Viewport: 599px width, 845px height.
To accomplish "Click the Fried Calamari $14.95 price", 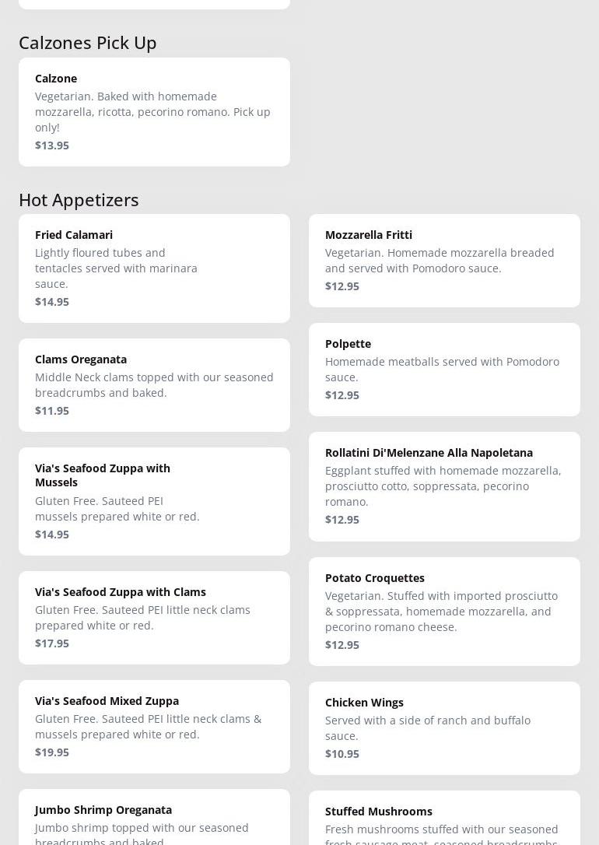I will 52,302.
